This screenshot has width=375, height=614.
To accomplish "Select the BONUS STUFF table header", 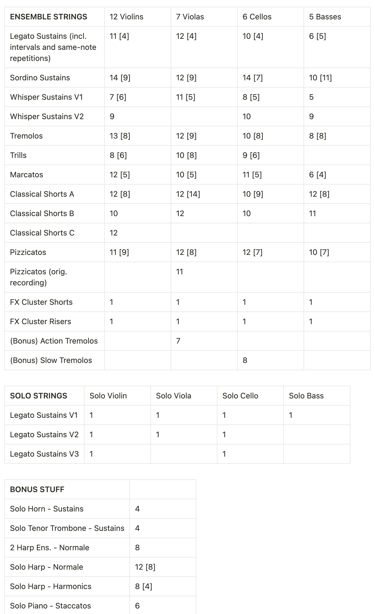I will point(37,489).
